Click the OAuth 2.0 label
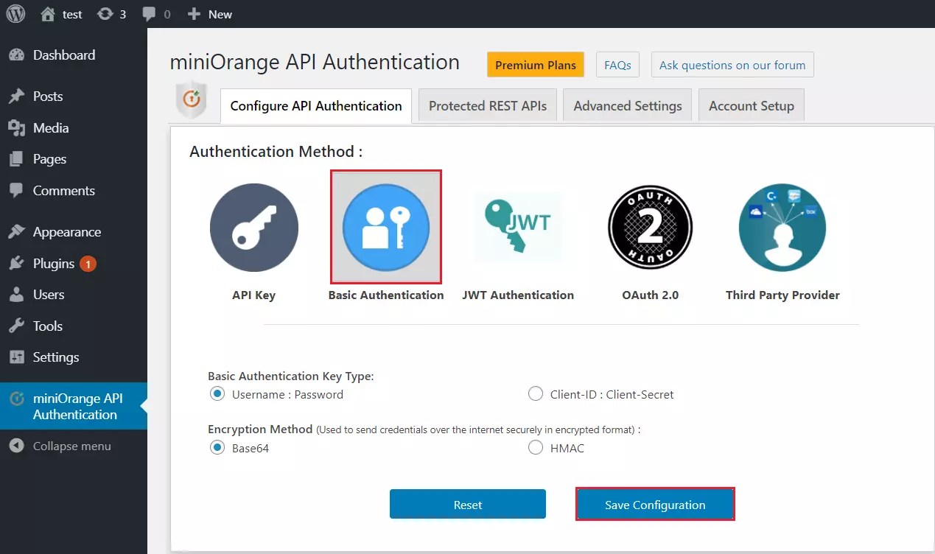The image size is (935, 554). 650,295
